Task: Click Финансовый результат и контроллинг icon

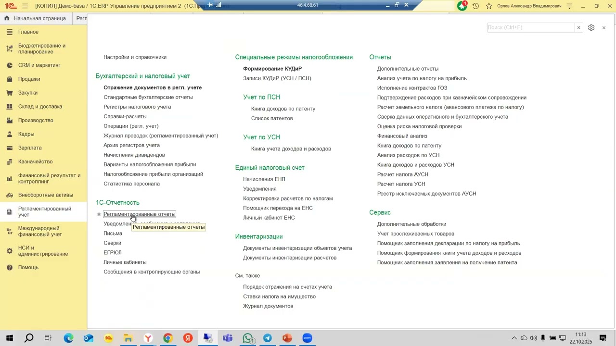Action: click(9, 178)
